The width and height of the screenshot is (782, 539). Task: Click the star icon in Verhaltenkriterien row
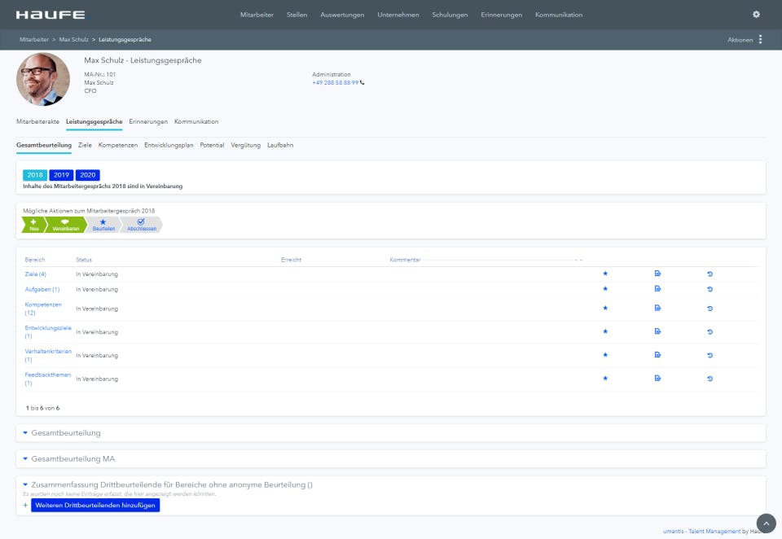coord(605,355)
